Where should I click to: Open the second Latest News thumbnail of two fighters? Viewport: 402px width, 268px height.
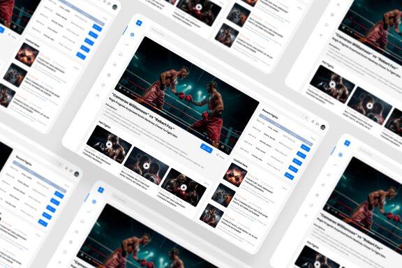pos(223,195)
